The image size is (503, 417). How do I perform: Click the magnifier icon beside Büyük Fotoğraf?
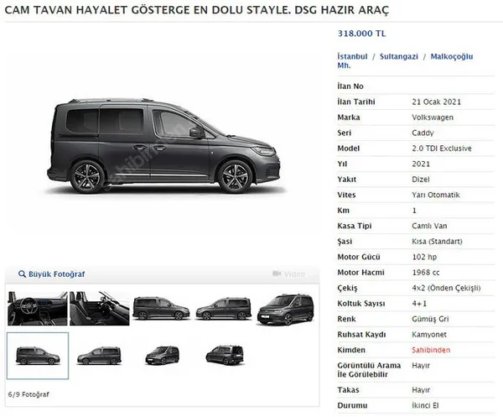pyautogui.click(x=22, y=274)
